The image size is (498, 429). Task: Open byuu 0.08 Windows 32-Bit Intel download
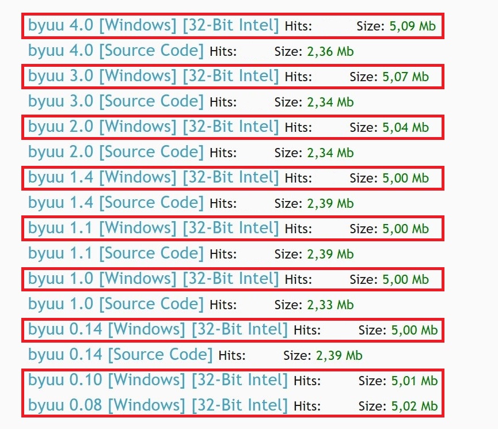point(158,405)
